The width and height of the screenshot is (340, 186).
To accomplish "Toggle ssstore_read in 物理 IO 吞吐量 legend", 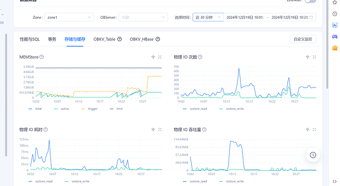I will (x=195, y=181).
